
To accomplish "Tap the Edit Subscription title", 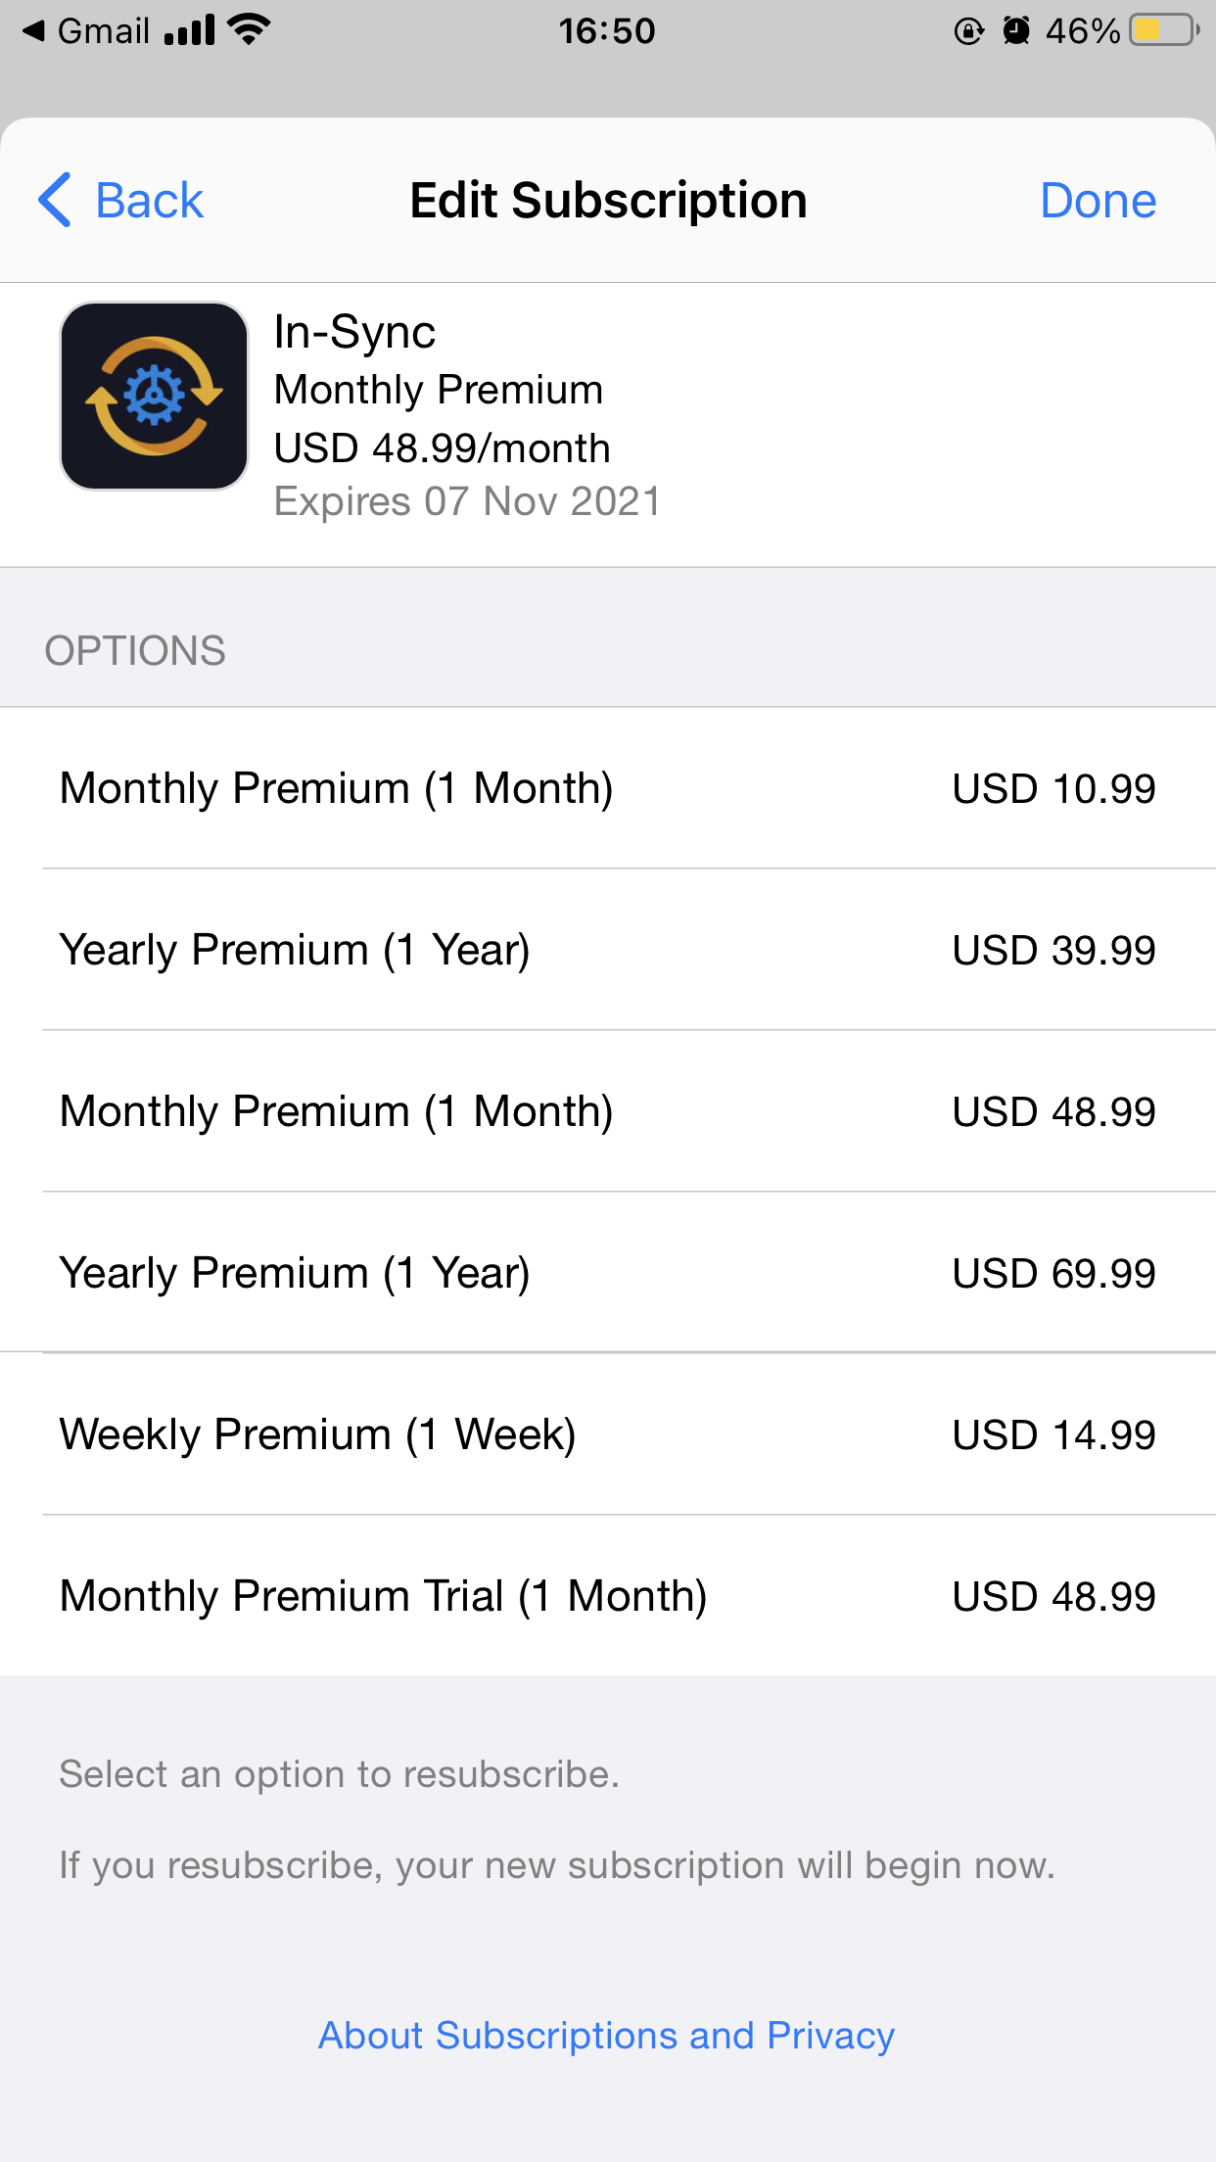I will pyautogui.click(x=608, y=201).
